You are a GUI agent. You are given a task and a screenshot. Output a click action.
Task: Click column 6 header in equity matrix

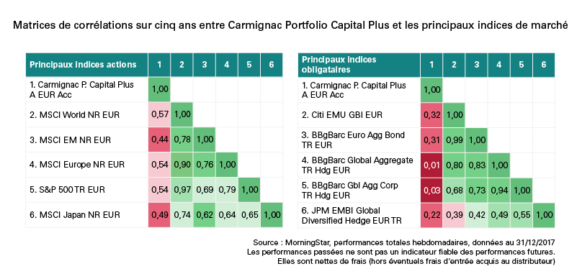pos(272,65)
